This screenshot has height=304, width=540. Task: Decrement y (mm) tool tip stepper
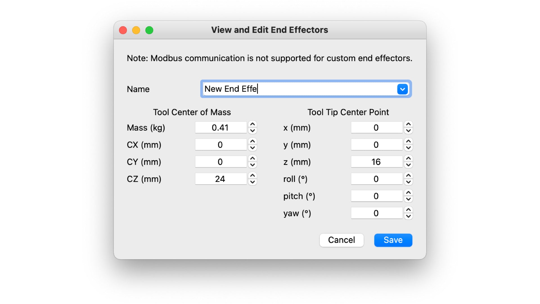(408, 148)
